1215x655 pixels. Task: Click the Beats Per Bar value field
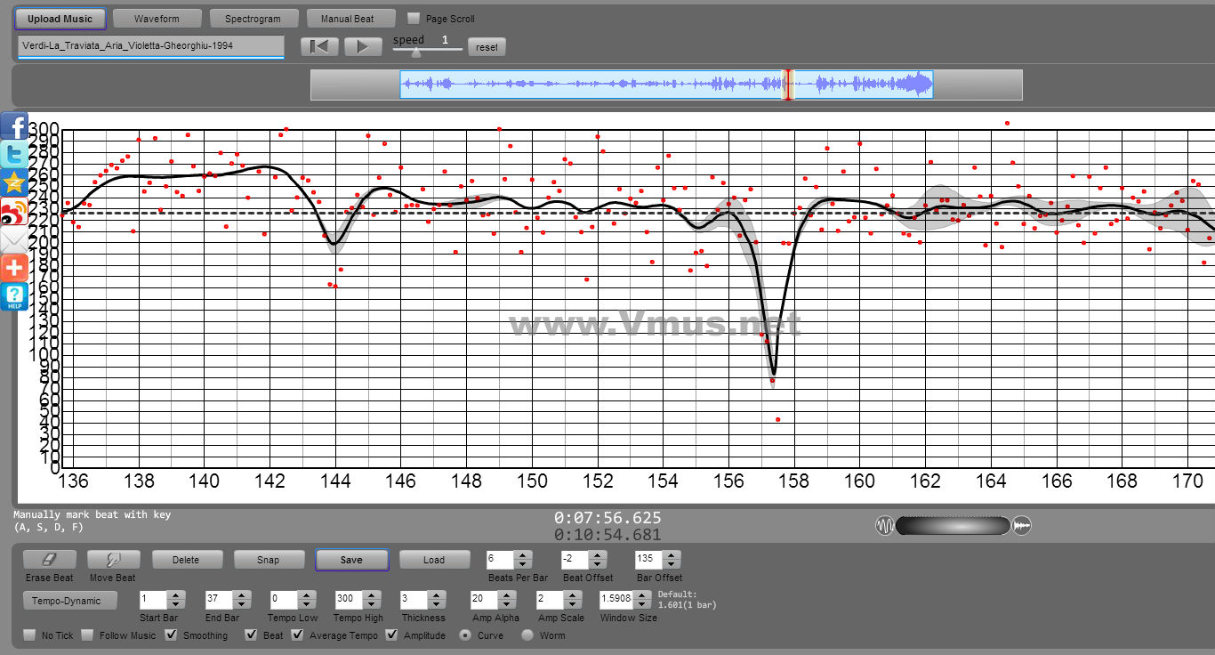pyautogui.click(x=501, y=560)
